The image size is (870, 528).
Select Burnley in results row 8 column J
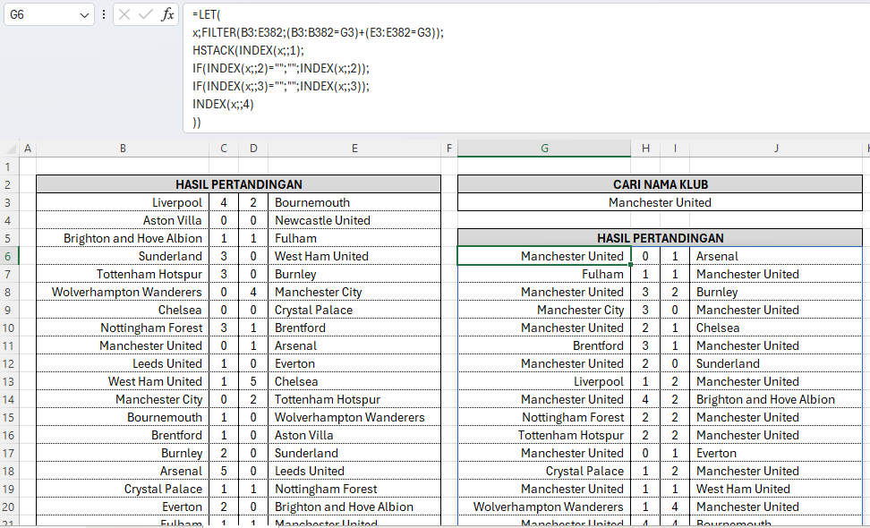click(x=776, y=292)
